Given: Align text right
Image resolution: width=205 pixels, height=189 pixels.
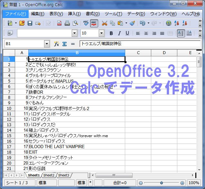Looking at the screenshot, I should 154,33.
